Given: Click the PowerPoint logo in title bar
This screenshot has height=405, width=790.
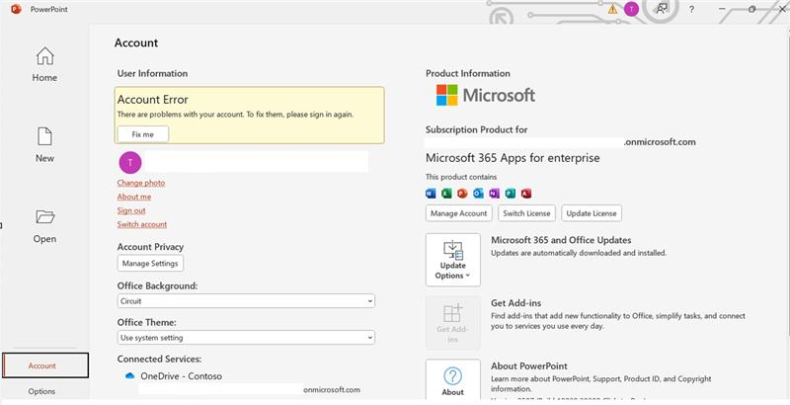Looking at the screenshot, I should tap(16, 9).
